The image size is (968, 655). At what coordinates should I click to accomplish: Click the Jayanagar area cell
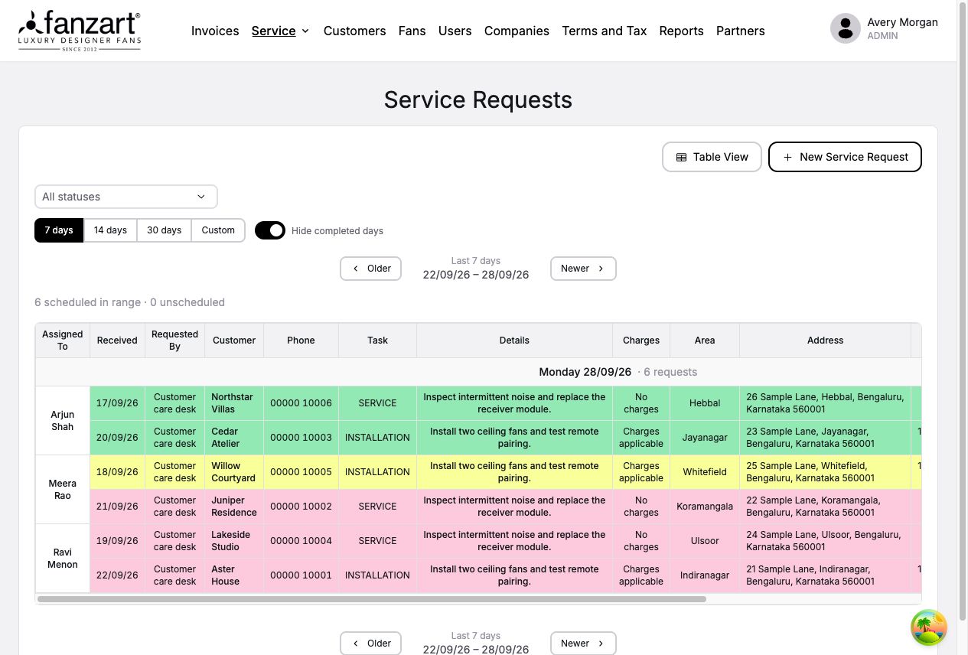[705, 438]
